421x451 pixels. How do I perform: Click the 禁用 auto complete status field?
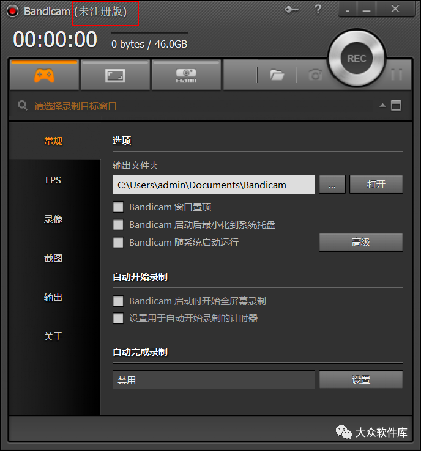(214, 380)
